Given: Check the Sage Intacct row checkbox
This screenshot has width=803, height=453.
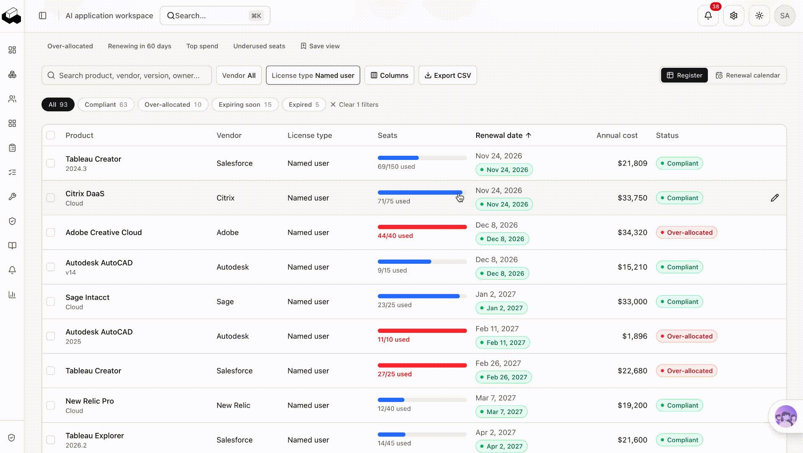Looking at the screenshot, I should click(51, 301).
